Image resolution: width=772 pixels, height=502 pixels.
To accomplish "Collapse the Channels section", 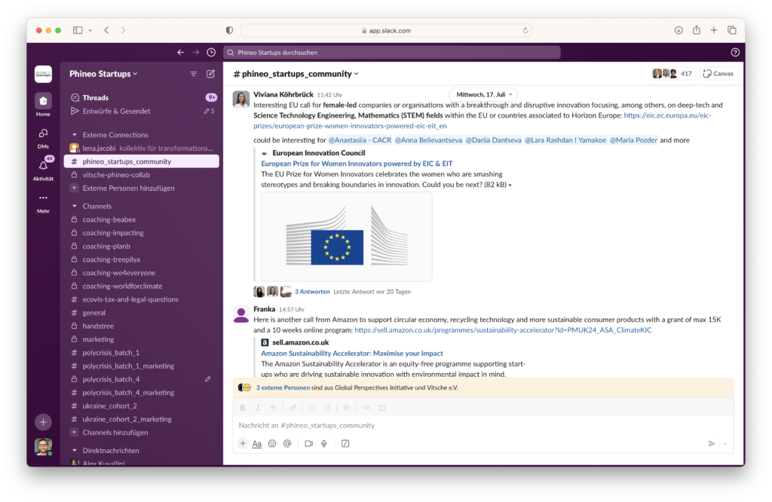I will [75, 206].
